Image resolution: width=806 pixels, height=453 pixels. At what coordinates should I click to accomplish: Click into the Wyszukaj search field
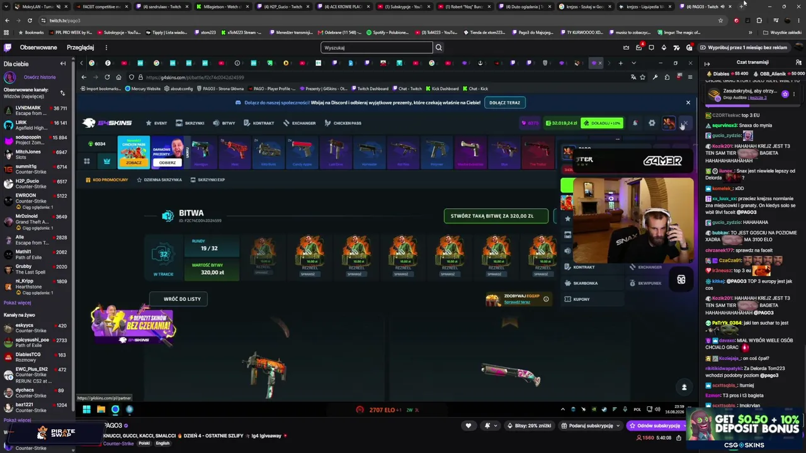click(x=377, y=48)
